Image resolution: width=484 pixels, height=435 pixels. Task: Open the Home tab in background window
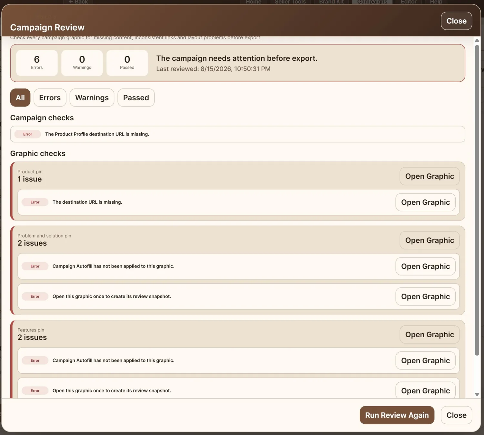click(254, 2)
